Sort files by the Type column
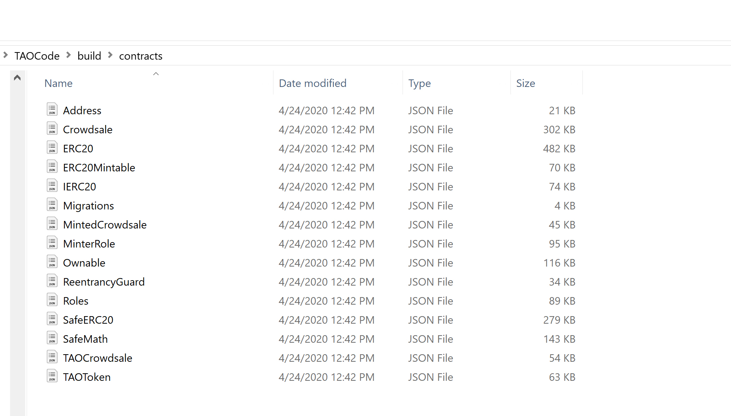 tap(419, 83)
